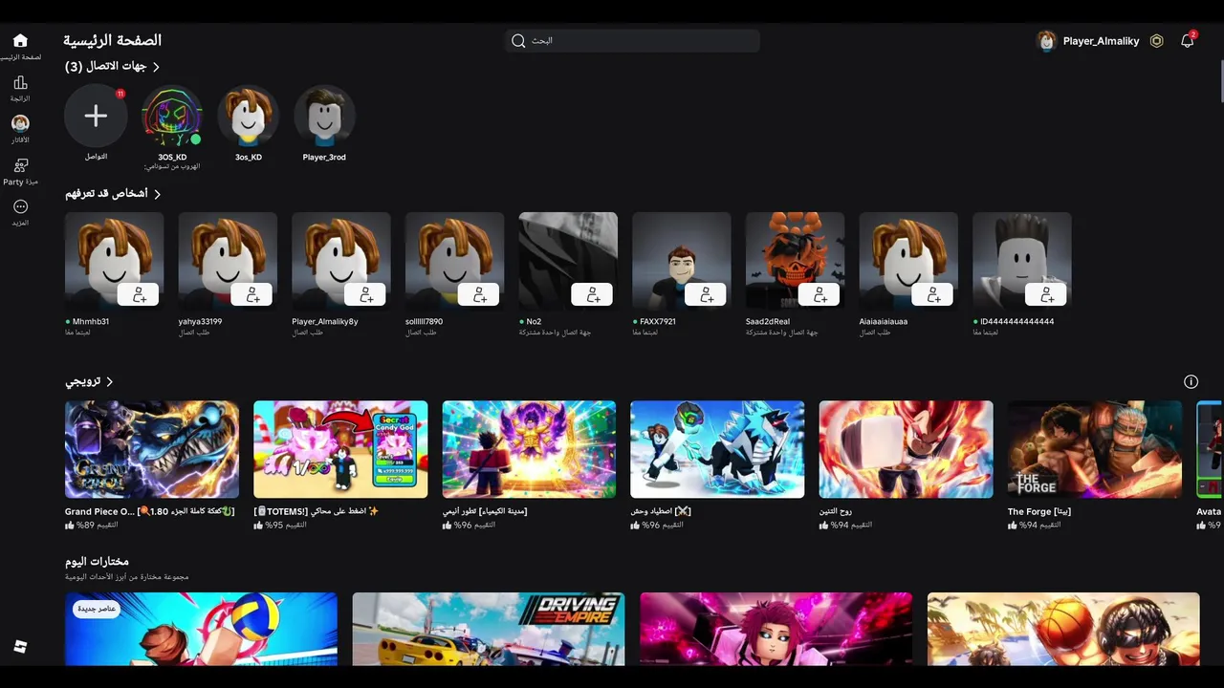Open yahya33199 avatar card

(228, 261)
